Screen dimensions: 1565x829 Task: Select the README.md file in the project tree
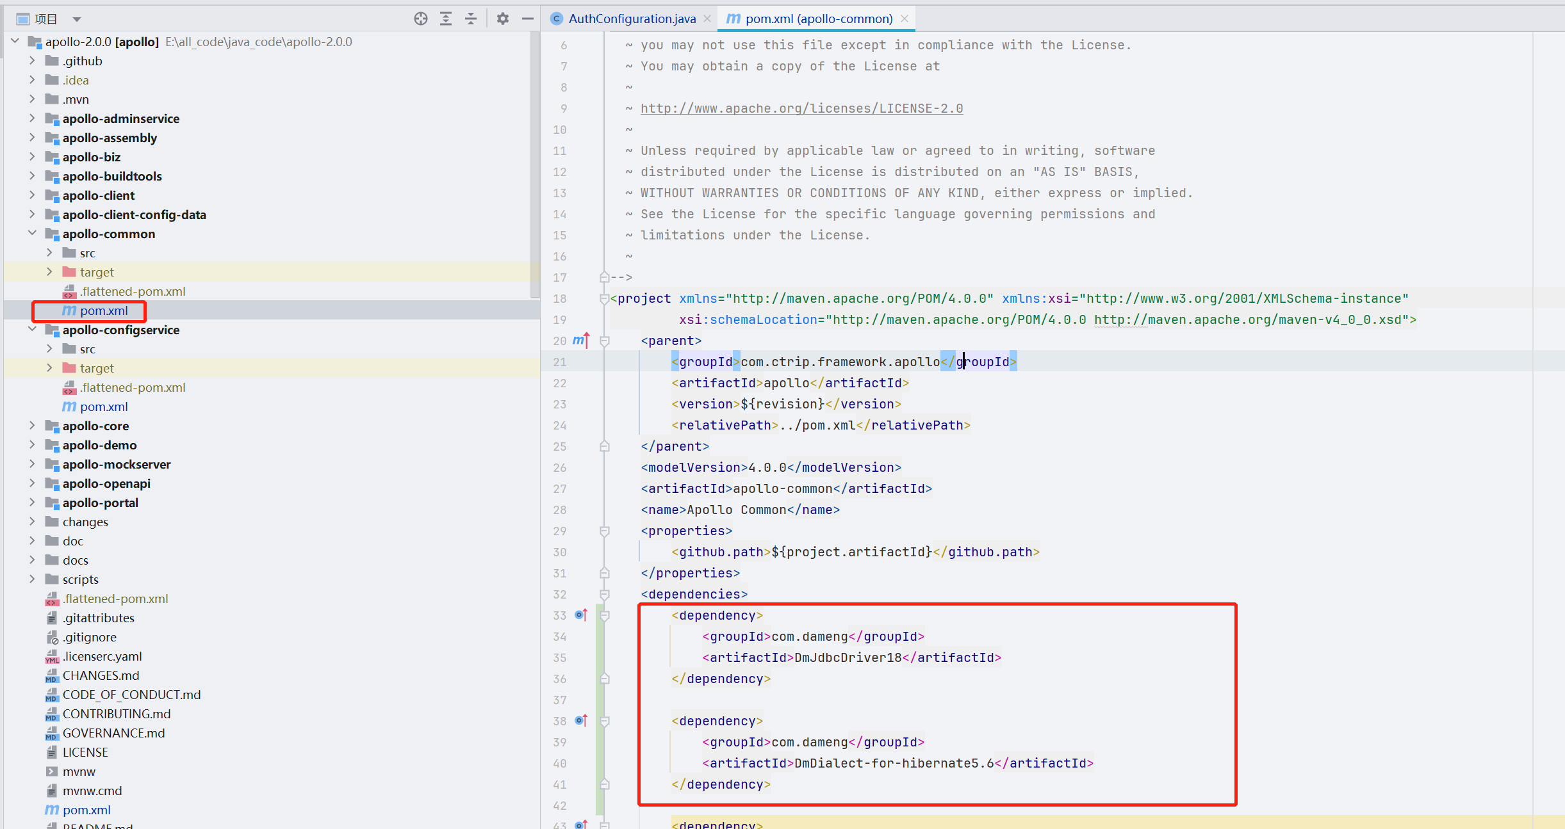point(97,826)
